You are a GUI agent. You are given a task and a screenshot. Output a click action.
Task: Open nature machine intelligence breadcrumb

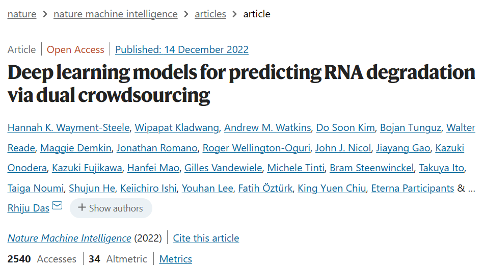coord(116,14)
